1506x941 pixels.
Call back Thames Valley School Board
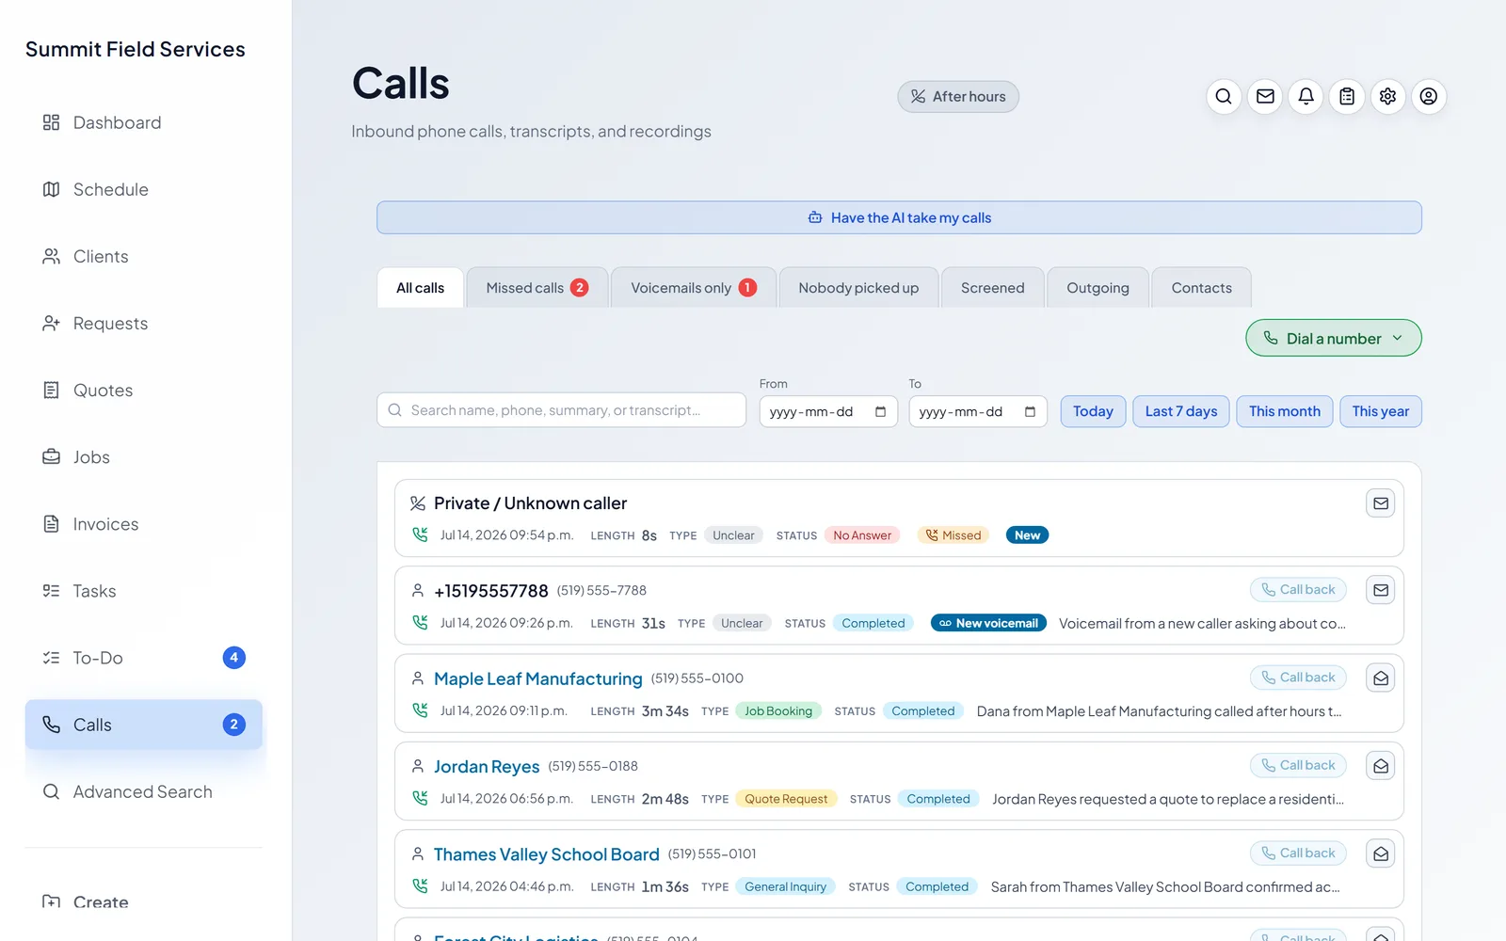point(1299,853)
